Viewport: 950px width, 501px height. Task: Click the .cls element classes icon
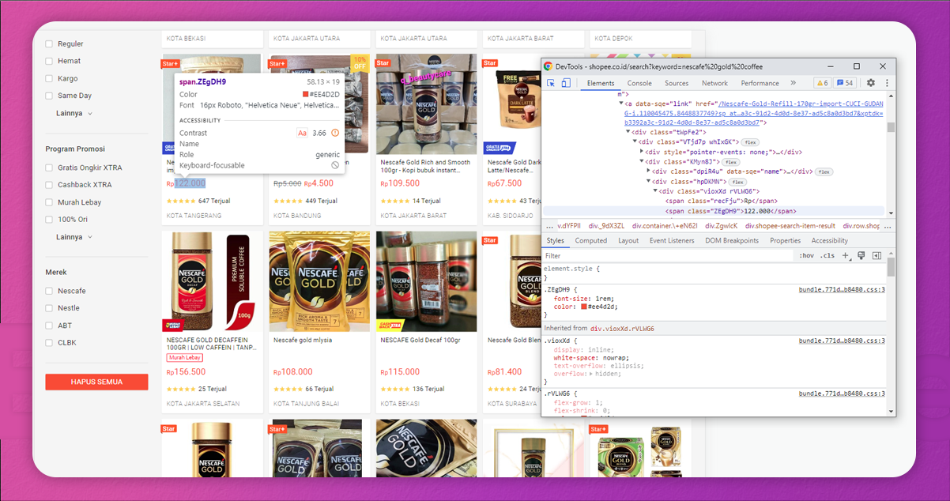click(827, 254)
